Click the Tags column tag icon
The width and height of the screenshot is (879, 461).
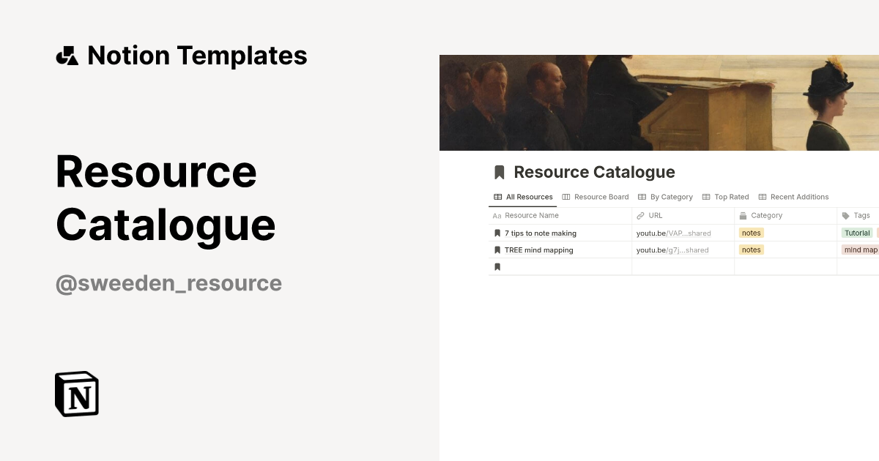tap(845, 215)
